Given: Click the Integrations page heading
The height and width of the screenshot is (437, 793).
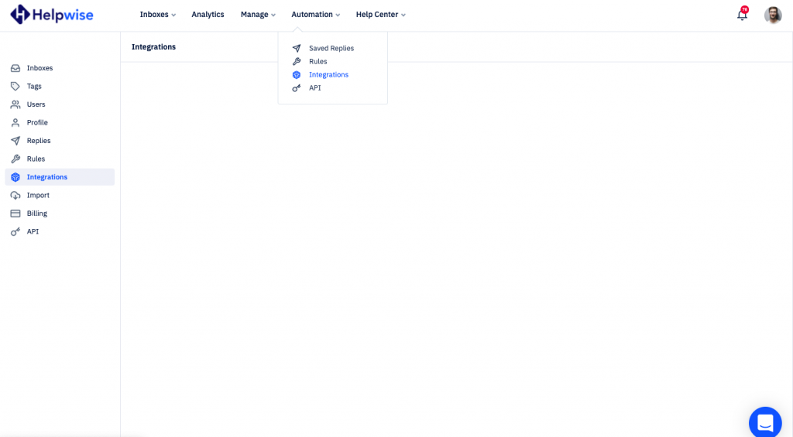Looking at the screenshot, I should [154, 47].
